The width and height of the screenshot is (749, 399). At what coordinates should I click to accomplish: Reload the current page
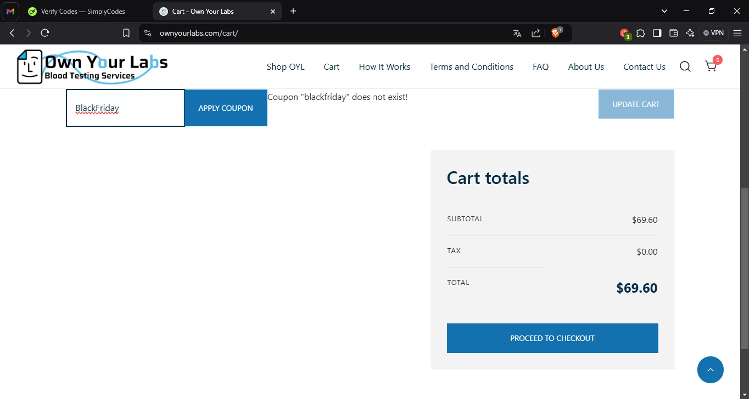click(x=45, y=33)
